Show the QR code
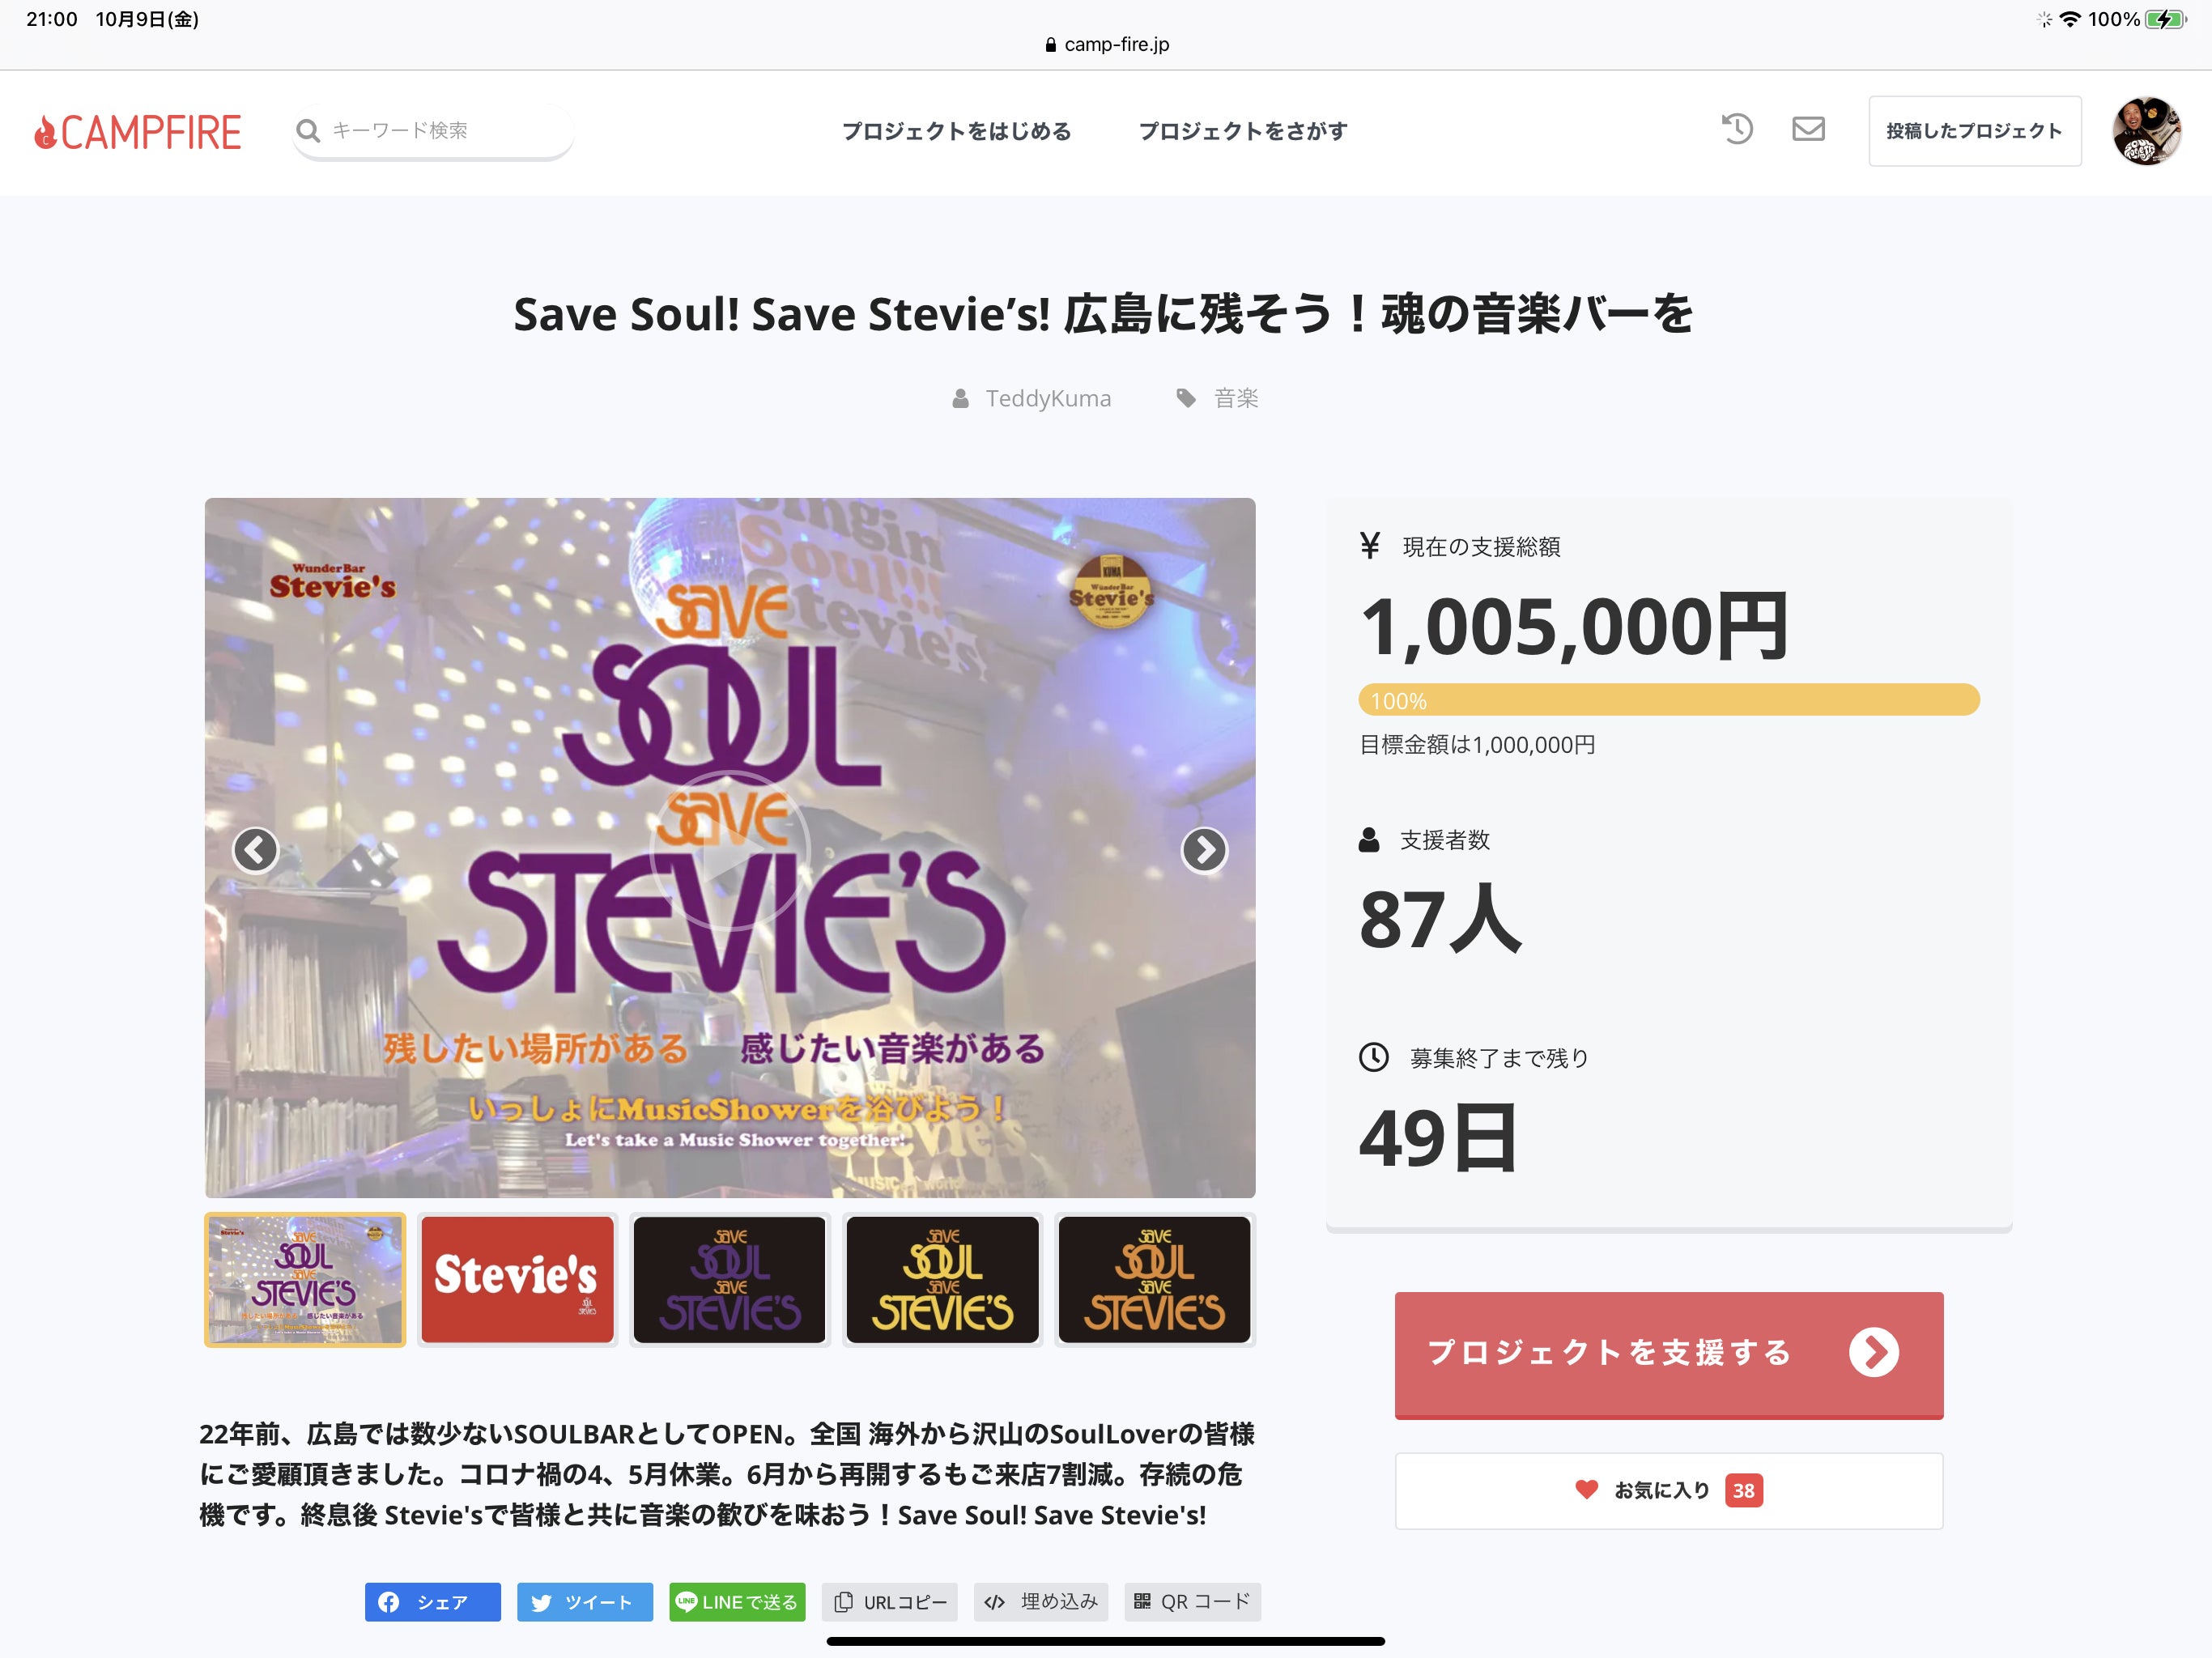The height and width of the screenshot is (1658, 2212). 1192,1602
